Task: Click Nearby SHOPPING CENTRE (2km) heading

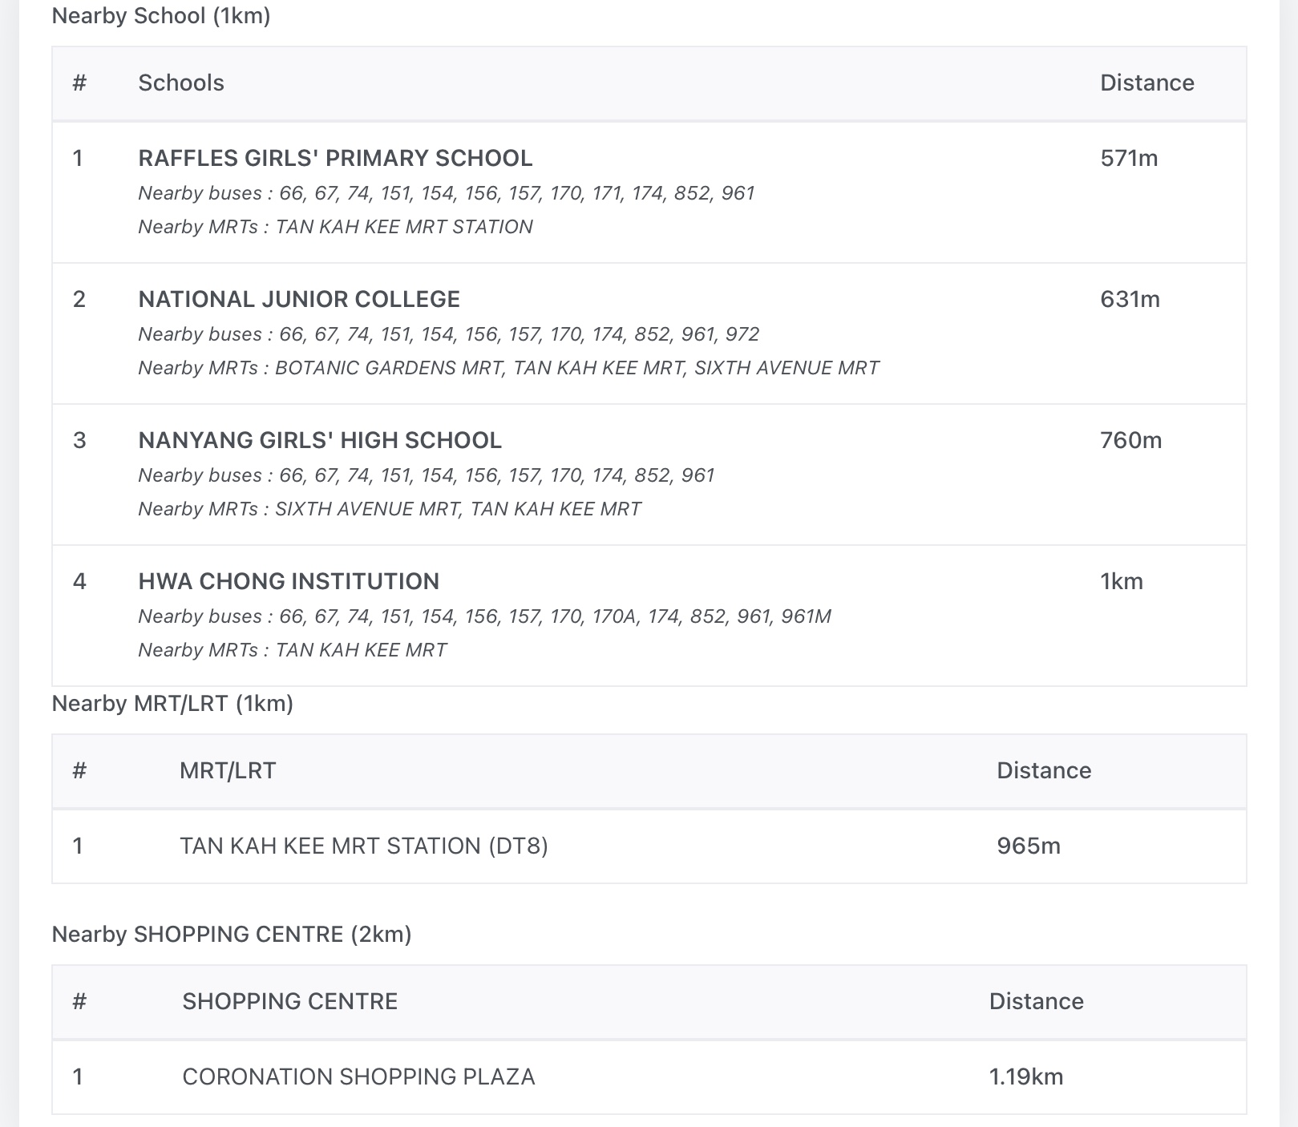Action: point(232,934)
